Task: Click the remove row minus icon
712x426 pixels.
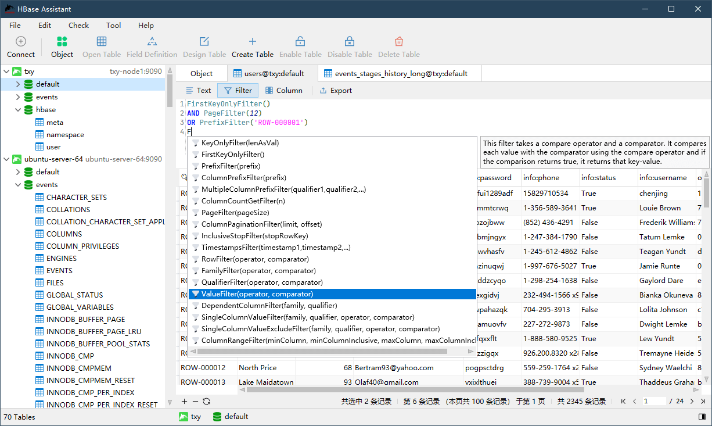Action: pyautogui.click(x=195, y=401)
